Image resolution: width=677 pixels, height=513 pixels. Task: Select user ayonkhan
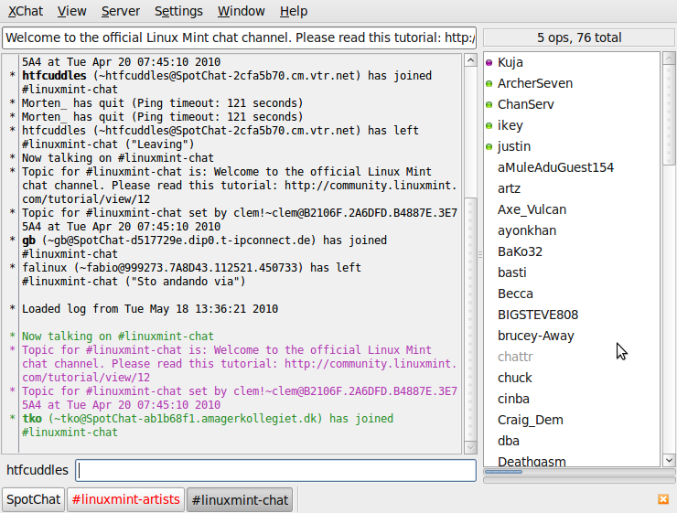pyautogui.click(x=572, y=230)
